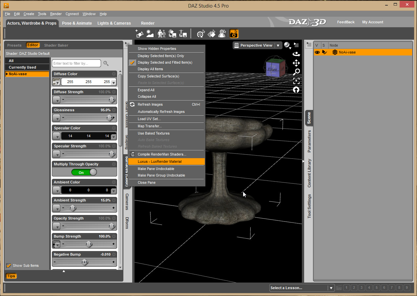417x296 pixels.
Task: Toggle Multiply Through Opacity switch off
Action: pos(84,172)
